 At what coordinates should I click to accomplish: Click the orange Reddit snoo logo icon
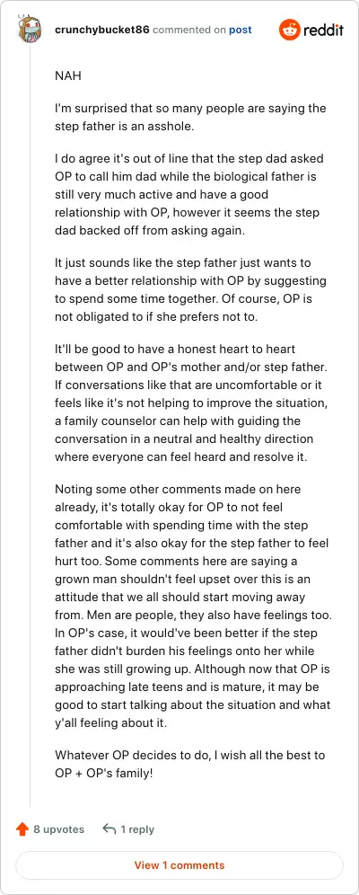click(289, 31)
